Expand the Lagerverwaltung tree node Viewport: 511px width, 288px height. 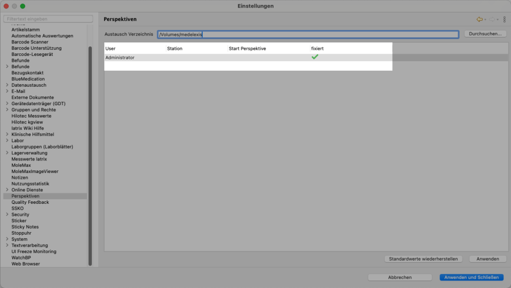click(7, 153)
